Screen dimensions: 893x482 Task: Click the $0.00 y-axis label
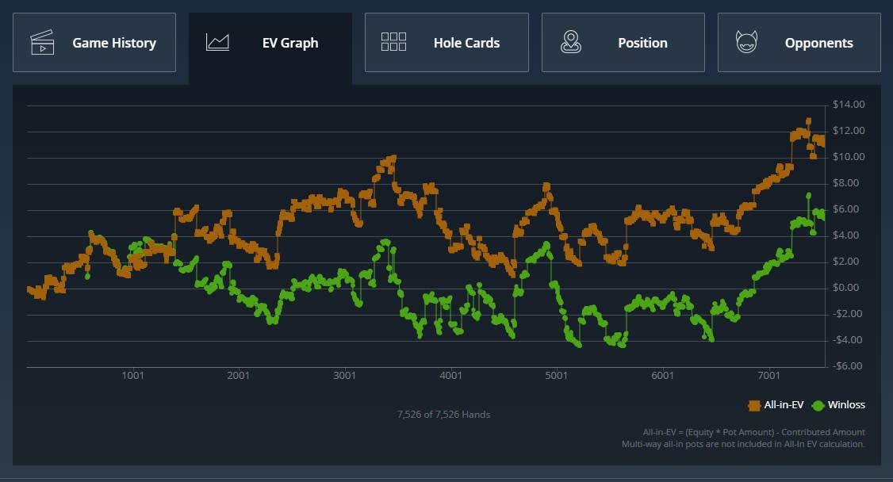[x=845, y=288]
